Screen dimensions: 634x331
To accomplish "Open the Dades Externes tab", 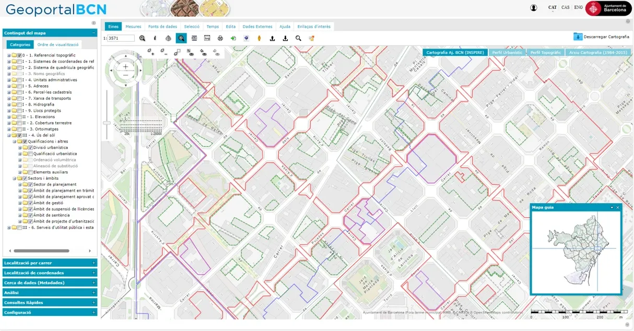I will point(257,27).
